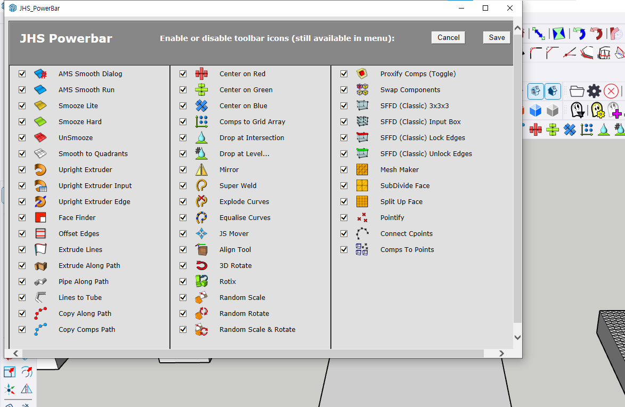625x407 pixels.
Task: Click the "Random Scale" label
Action: [x=242, y=297]
